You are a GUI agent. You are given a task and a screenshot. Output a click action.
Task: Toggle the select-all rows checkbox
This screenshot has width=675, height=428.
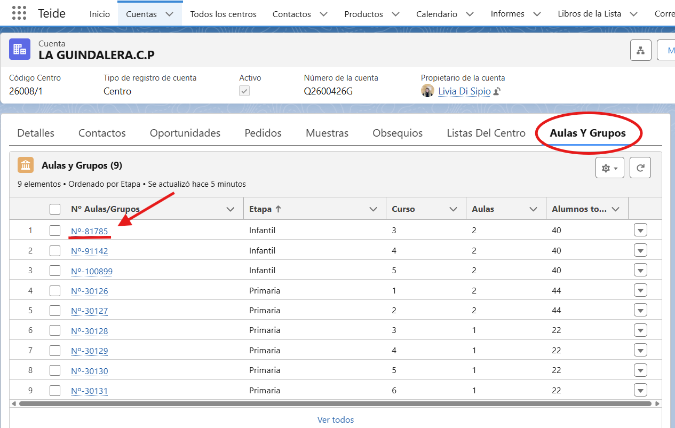point(55,209)
